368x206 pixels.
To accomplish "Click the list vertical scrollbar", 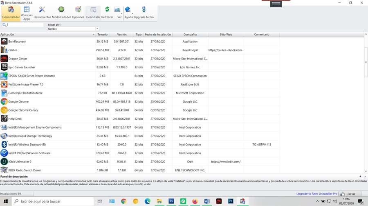I will pyautogui.click(x=366, y=62).
